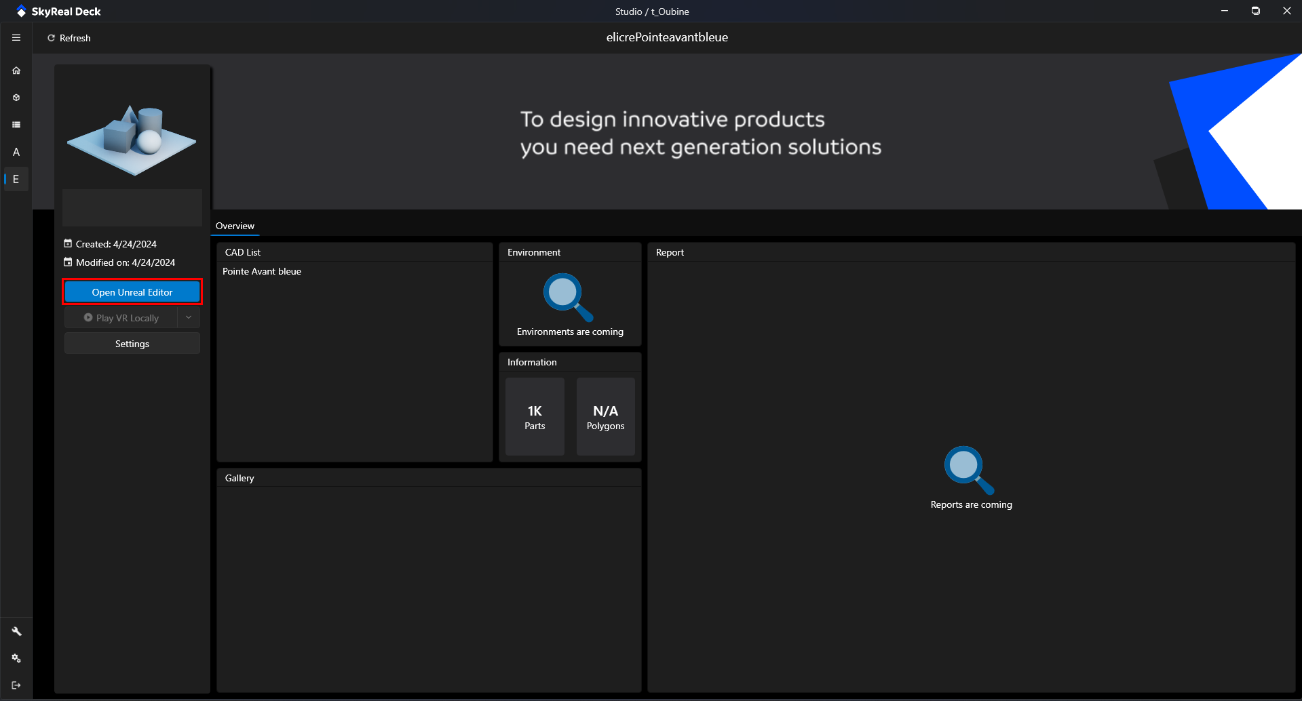The height and width of the screenshot is (701, 1302).
Task: Open the list view icon in the sidebar
Action: coord(16,125)
